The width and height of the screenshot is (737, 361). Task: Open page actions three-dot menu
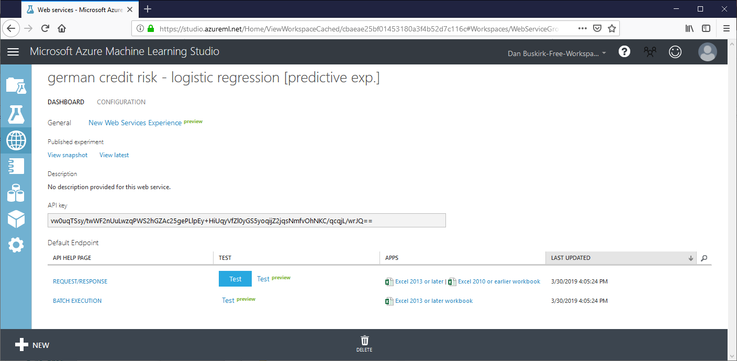(x=583, y=28)
